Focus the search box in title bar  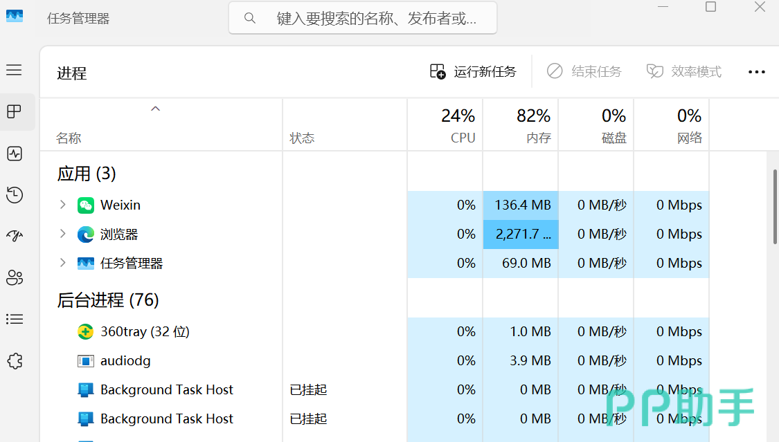[363, 19]
